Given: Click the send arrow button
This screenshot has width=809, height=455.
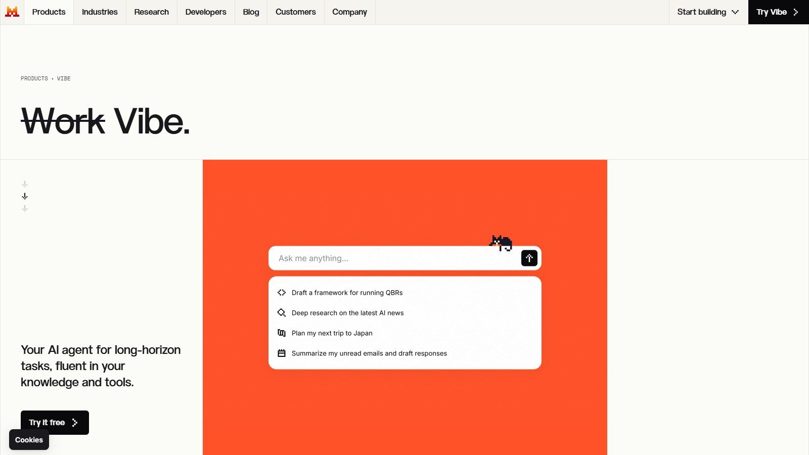Looking at the screenshot, I should click(529, 258).
